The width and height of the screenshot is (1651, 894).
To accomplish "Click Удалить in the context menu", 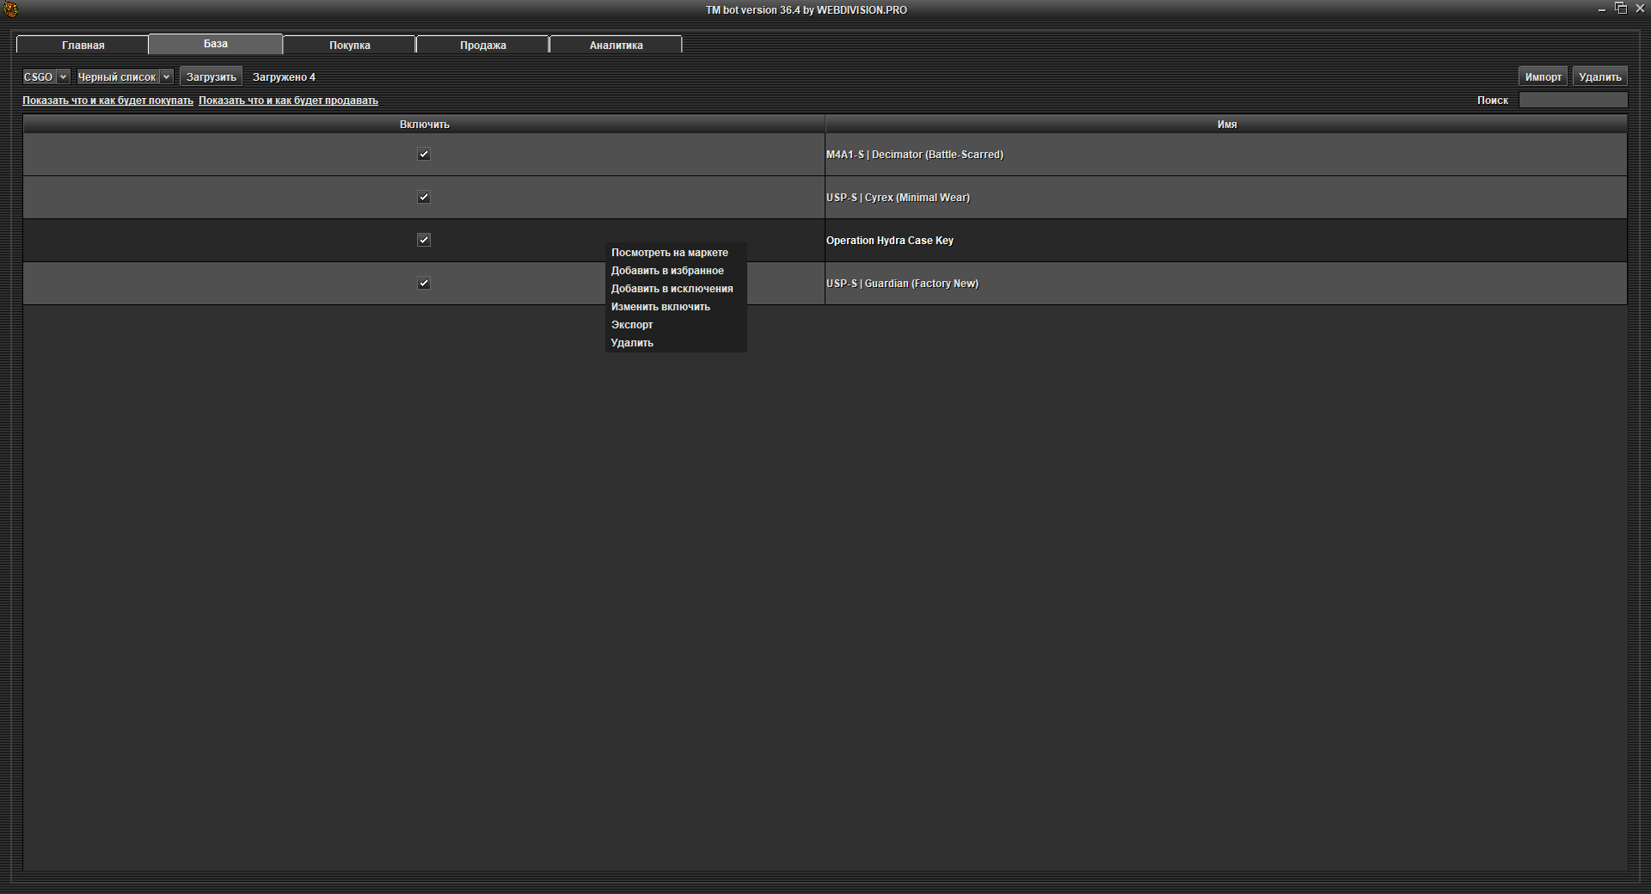I will (x=632, y=343).
